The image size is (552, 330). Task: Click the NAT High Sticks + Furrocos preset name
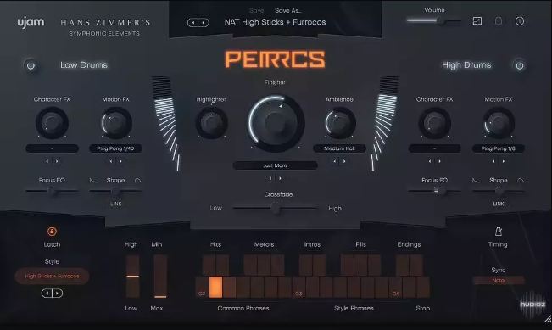point(275,22)
